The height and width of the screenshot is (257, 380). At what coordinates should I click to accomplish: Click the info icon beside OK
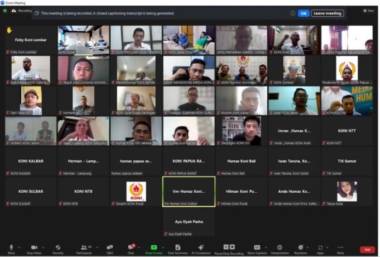click(x=293, y=13)
